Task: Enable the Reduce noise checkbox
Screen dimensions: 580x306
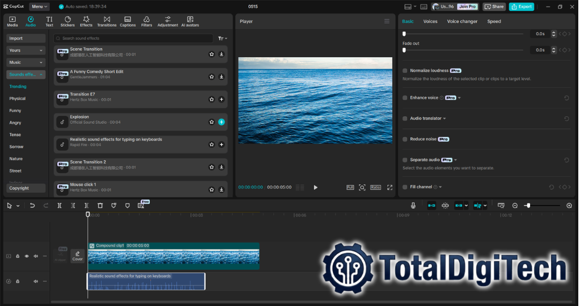Action: (x=405, y=139)
